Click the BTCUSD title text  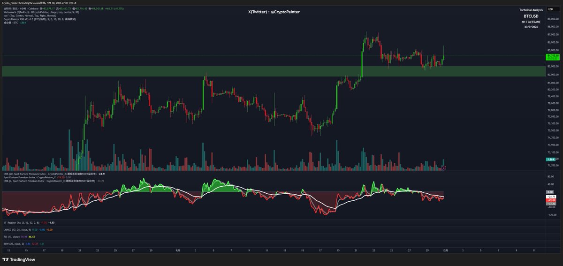point(531,16)
